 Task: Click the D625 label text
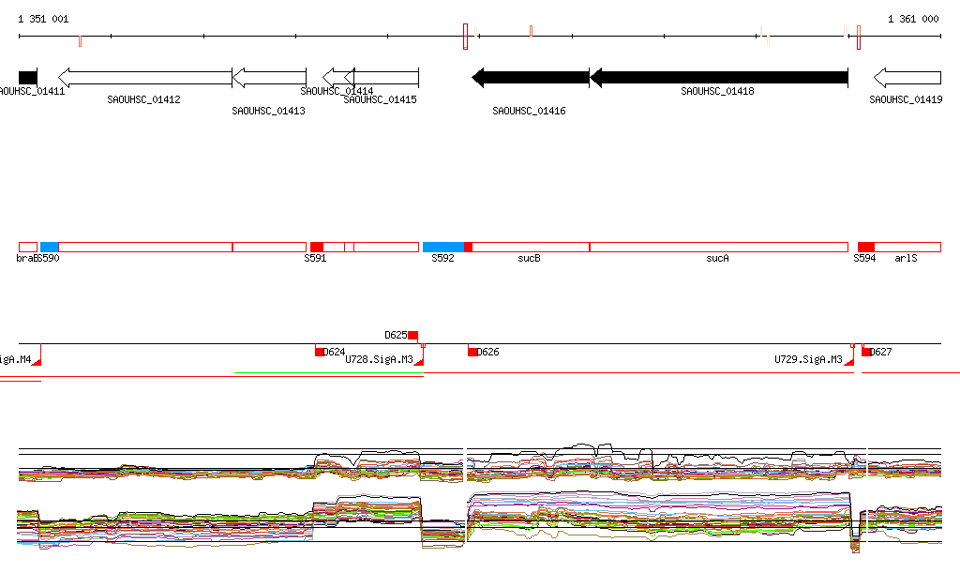[x=396, y=335]
